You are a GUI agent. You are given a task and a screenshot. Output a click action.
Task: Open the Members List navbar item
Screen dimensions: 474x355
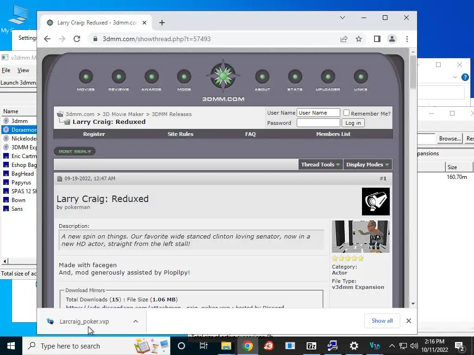333,134
